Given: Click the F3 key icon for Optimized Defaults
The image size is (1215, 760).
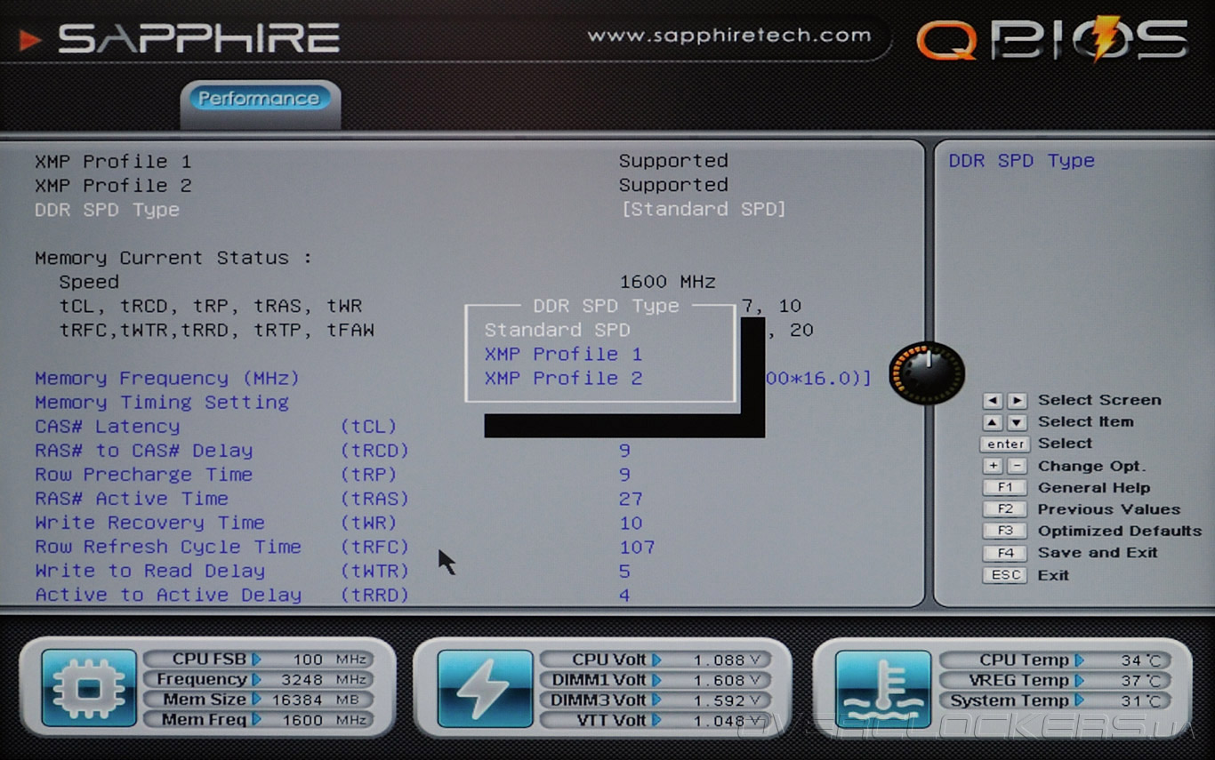Looking at the screenshot, I should (1005, 532).
